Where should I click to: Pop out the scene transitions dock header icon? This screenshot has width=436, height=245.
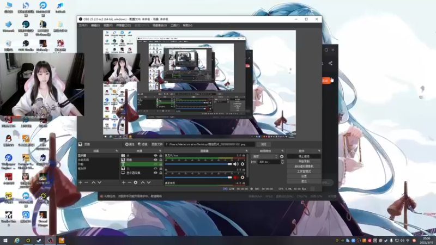coord(282,151)
